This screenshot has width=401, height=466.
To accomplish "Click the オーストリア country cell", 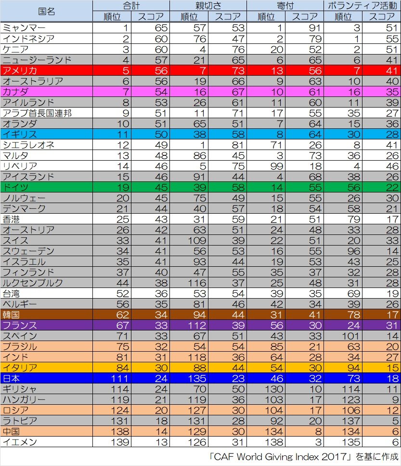I will (x=46, y=230).
